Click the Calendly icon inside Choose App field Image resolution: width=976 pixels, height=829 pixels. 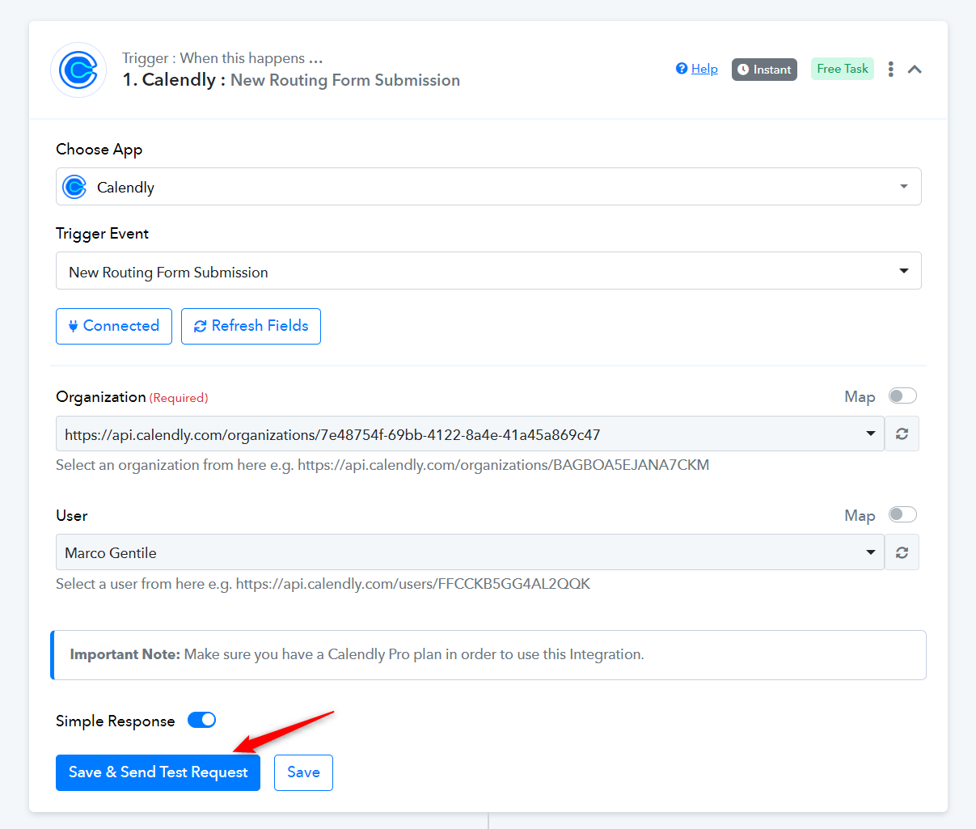pos(74,187)
